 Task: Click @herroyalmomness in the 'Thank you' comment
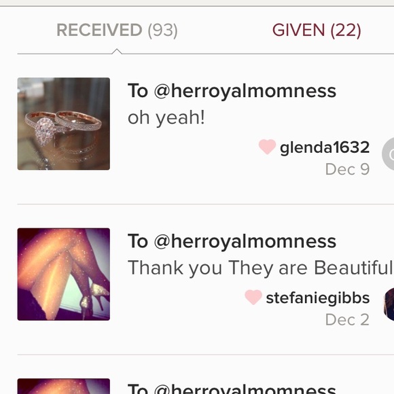tap(245, 241)
